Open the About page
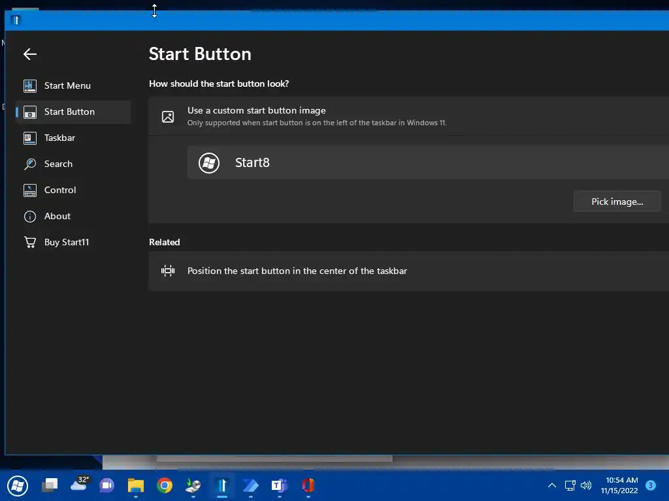Screen dimensions: 669x501 [73, 216]
